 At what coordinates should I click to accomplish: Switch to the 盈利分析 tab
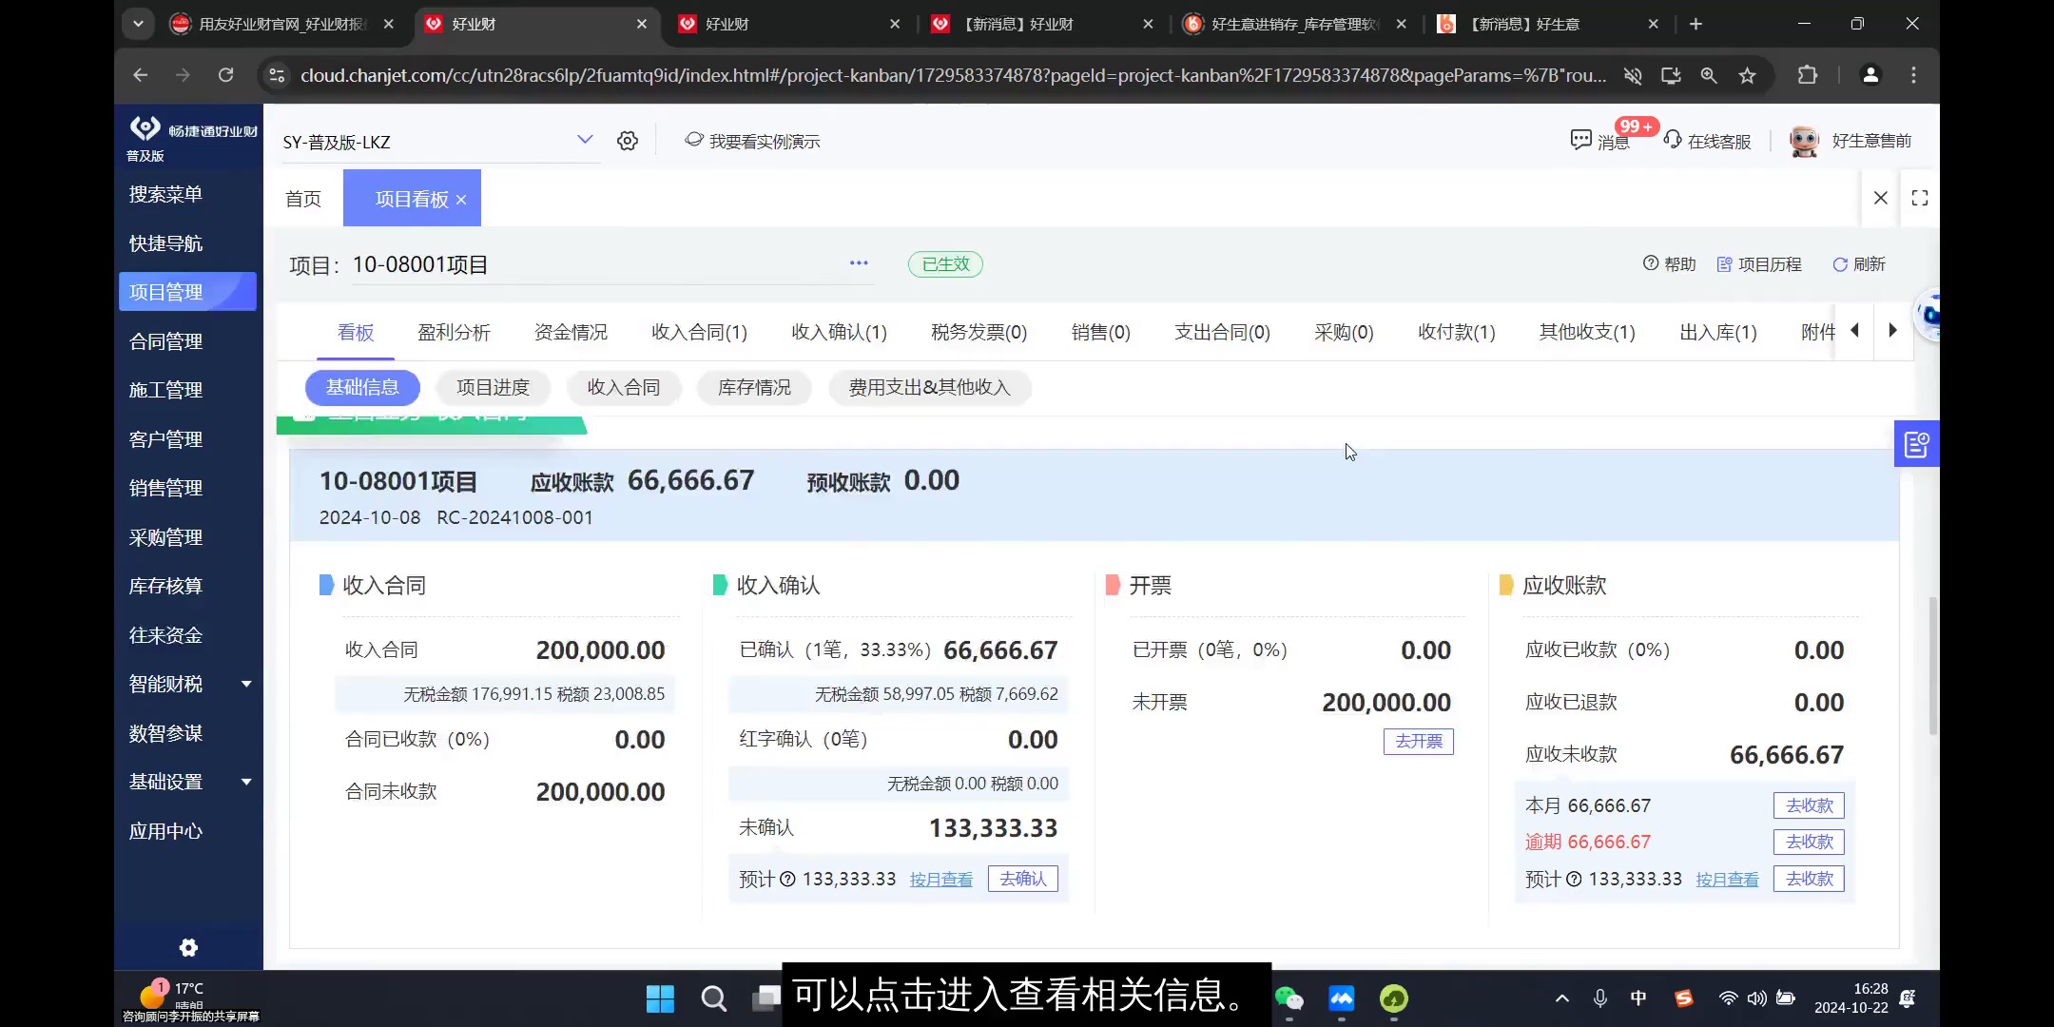point(454,332)
